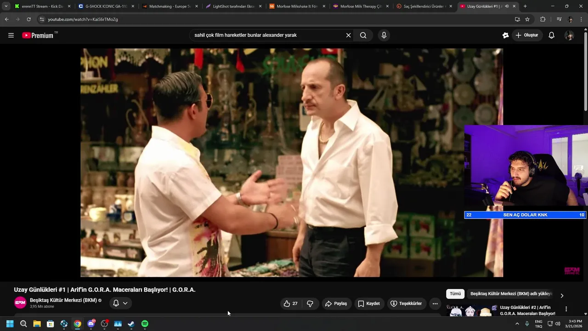The height and width of the screenshot is (331, 588).
Task: Switch to the G-SHOCK ICONIC tab
Action: coord(106,6)
